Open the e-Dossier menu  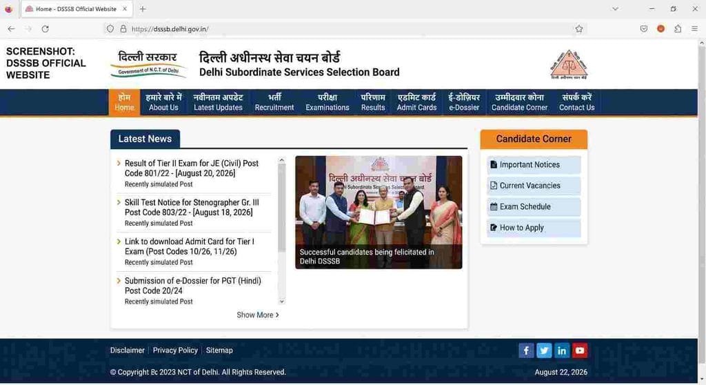click(464, 102)
